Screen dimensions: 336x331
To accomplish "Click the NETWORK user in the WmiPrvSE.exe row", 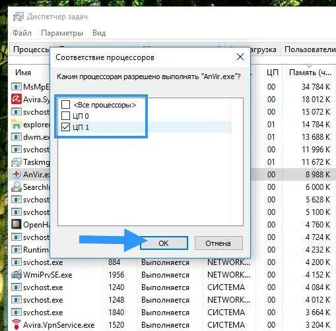I will click(x=228, y=275).
